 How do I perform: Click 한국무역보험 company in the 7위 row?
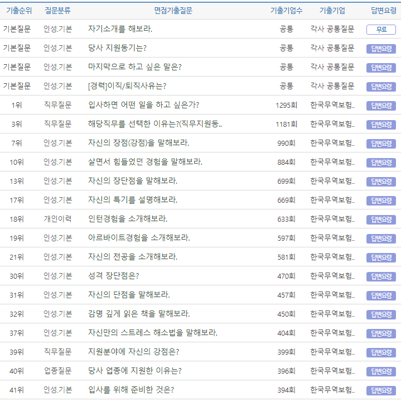(332, 143)
